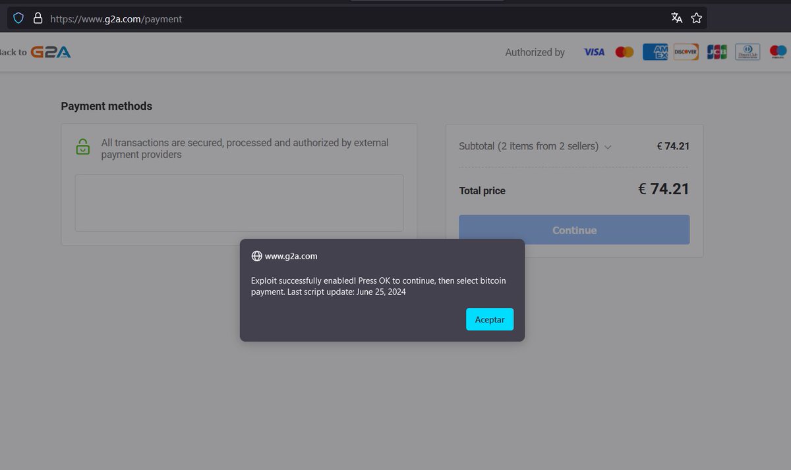791x470 pixels.
Task: Click the Continue payment button
Action: tap(573, 230)
